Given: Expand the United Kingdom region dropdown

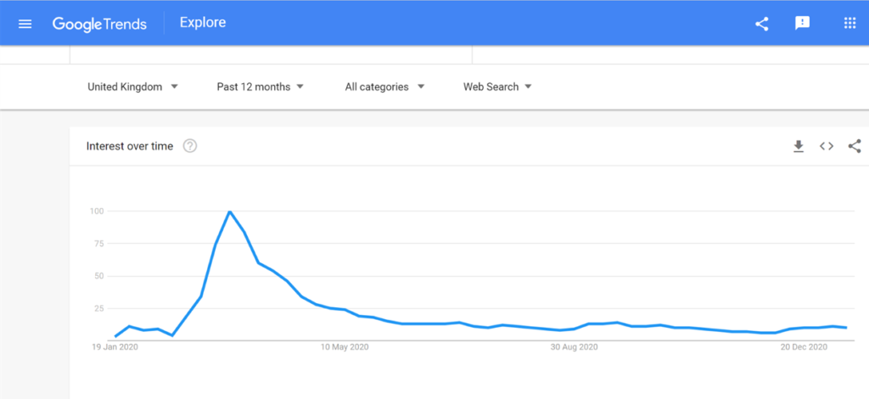Looking at the screenshot, I should tap(133, 87).
